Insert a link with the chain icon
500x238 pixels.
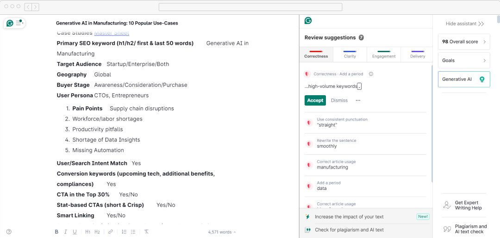(x=110, y=232)
